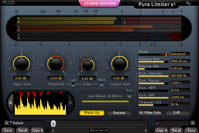Viewport: 199px width, 133px height.
Task: Recall preset for slot B
Action: click(x=176, y=131)
